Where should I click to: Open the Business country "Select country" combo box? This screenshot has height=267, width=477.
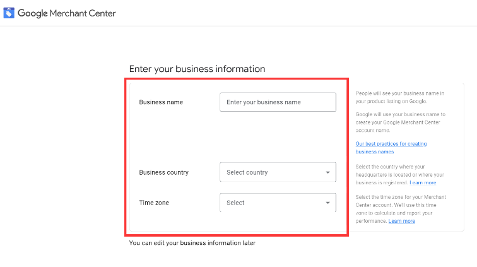click(x=271, y=172)
